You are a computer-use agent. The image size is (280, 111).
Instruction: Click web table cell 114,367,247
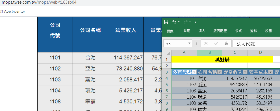[x=126, y=57]
